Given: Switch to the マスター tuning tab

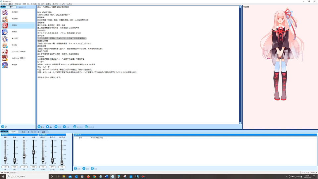Looking at the screenshot, I should pyautogui.click(x=14, y=132).
